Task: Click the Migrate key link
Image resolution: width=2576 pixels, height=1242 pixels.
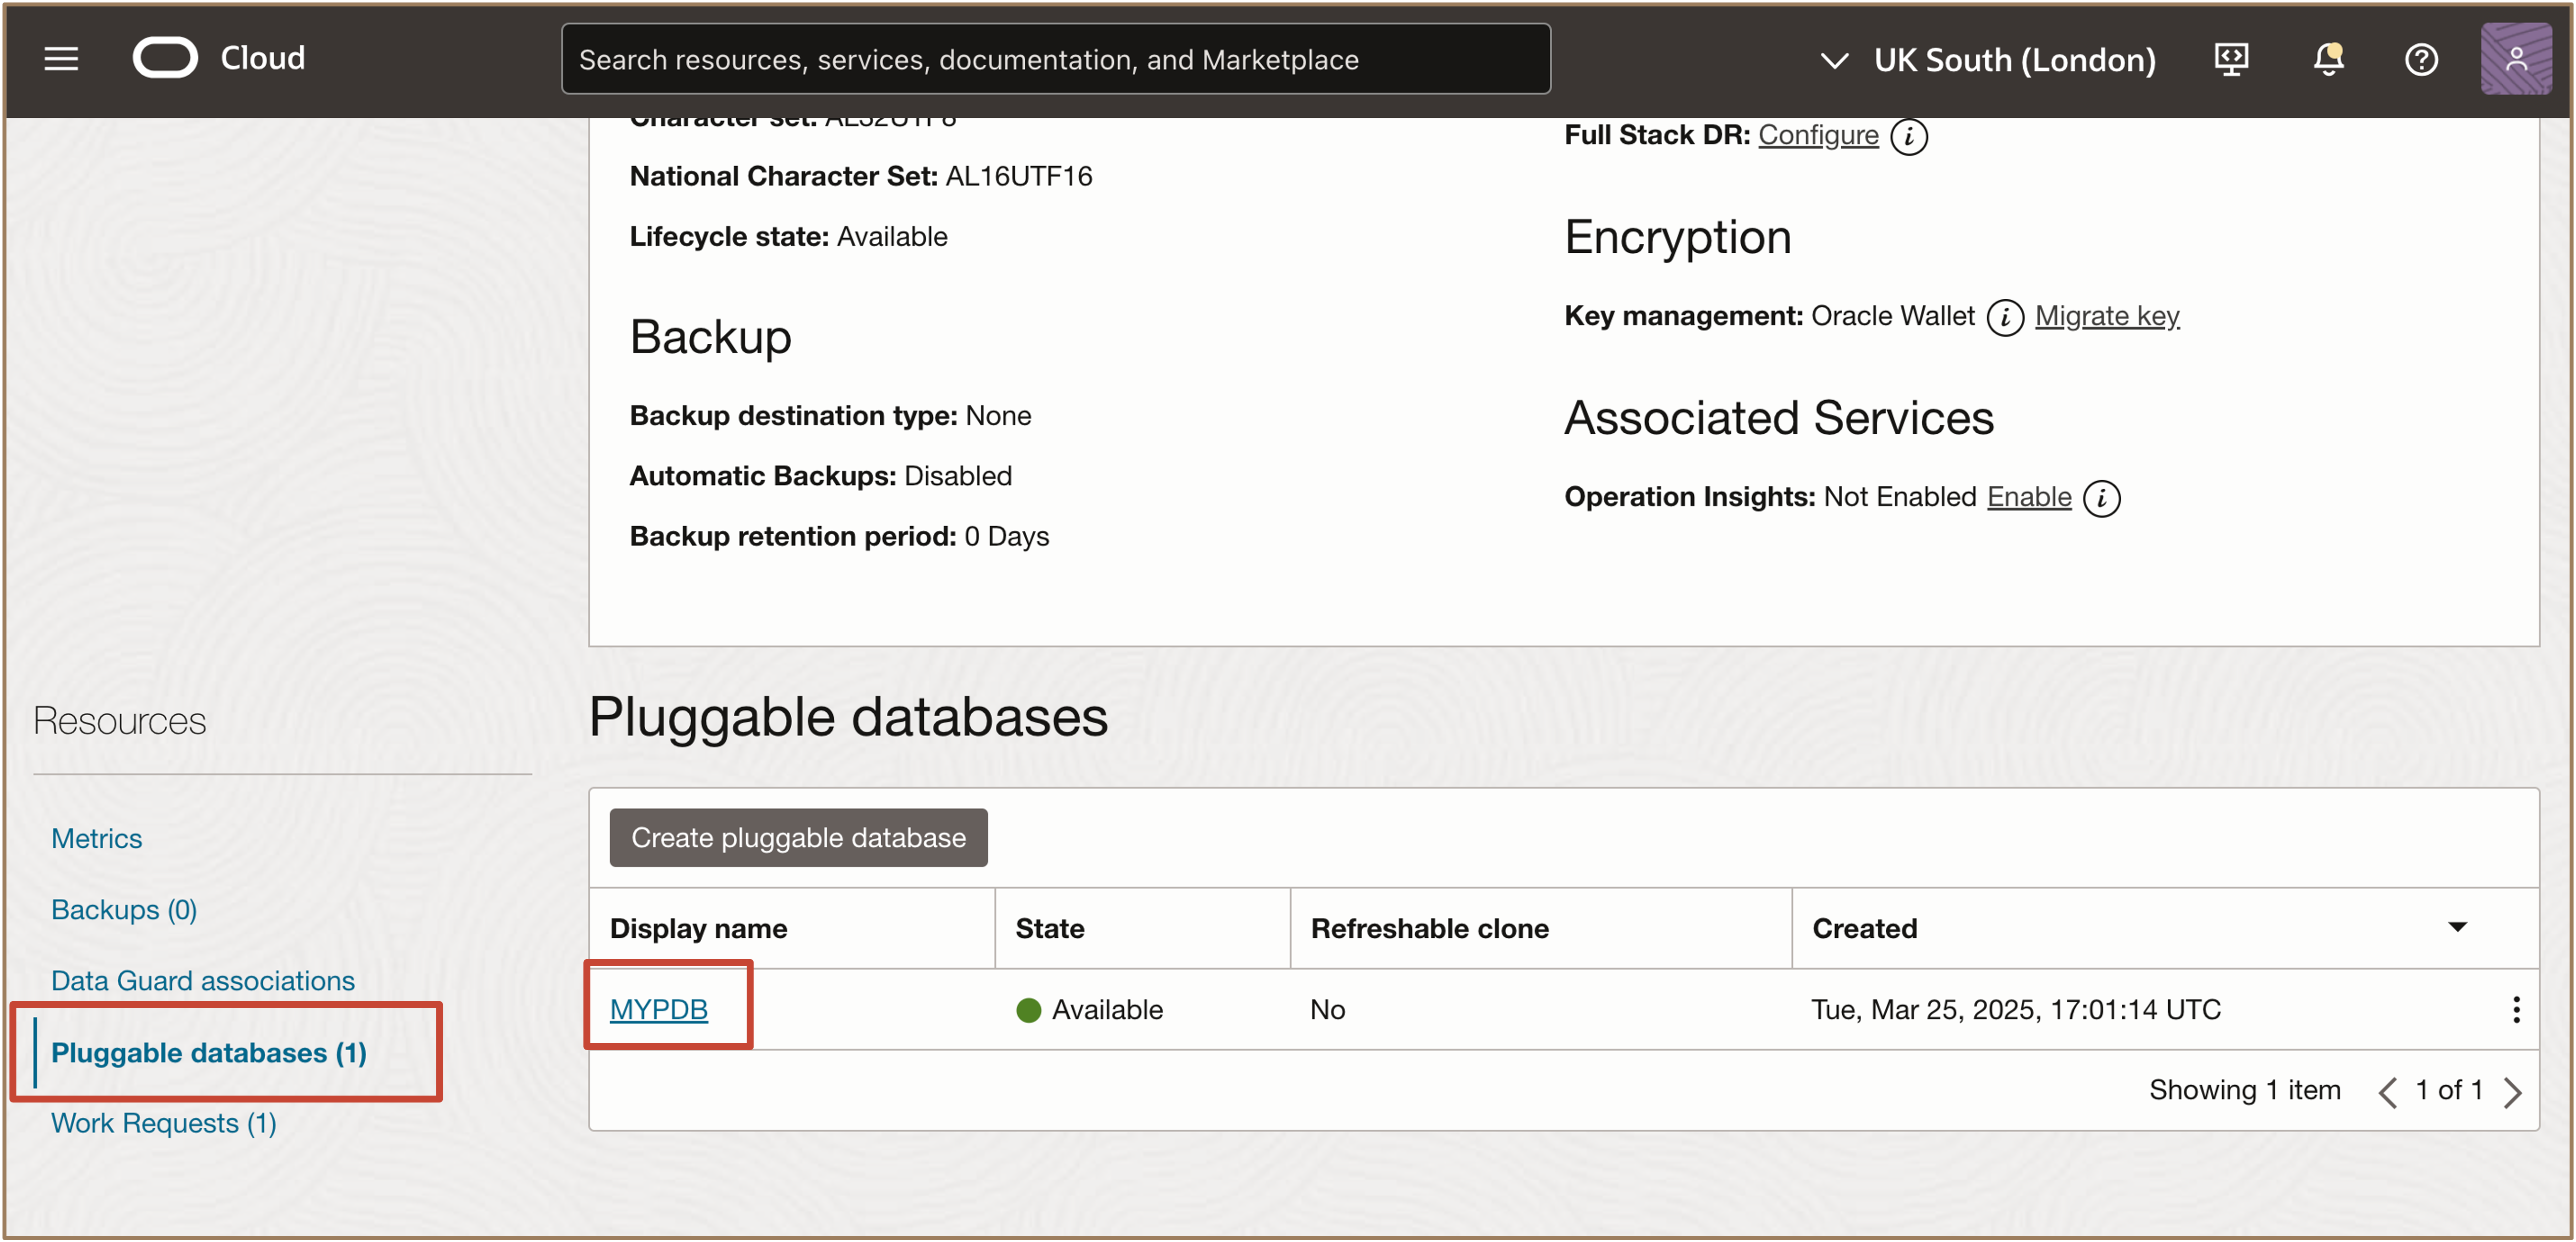Action: pyautogui.click(x=2106, y=316)
